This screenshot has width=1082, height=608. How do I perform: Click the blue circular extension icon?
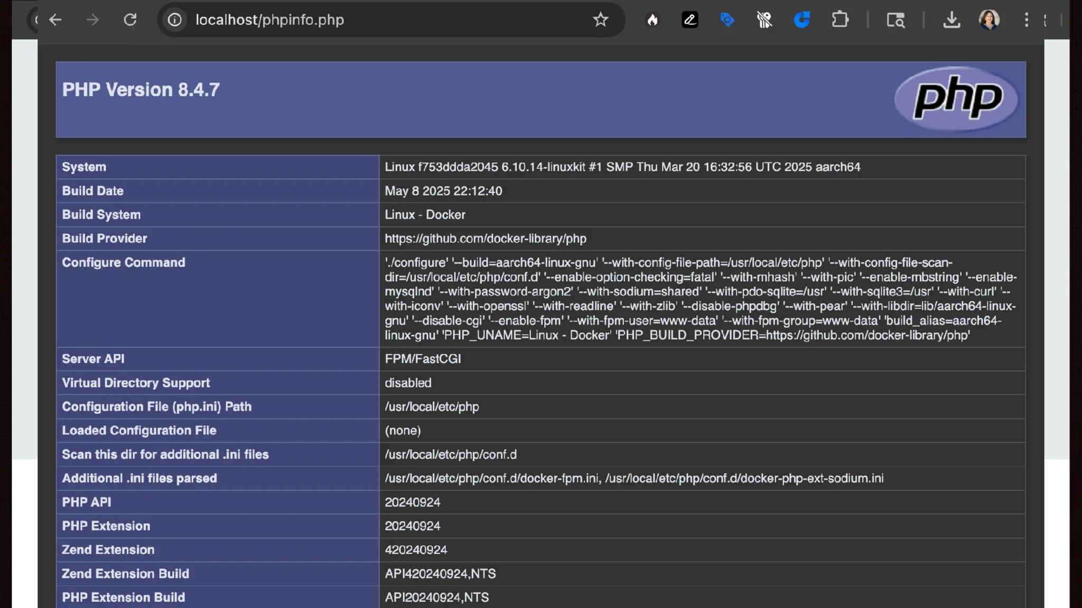click(801, 20)
